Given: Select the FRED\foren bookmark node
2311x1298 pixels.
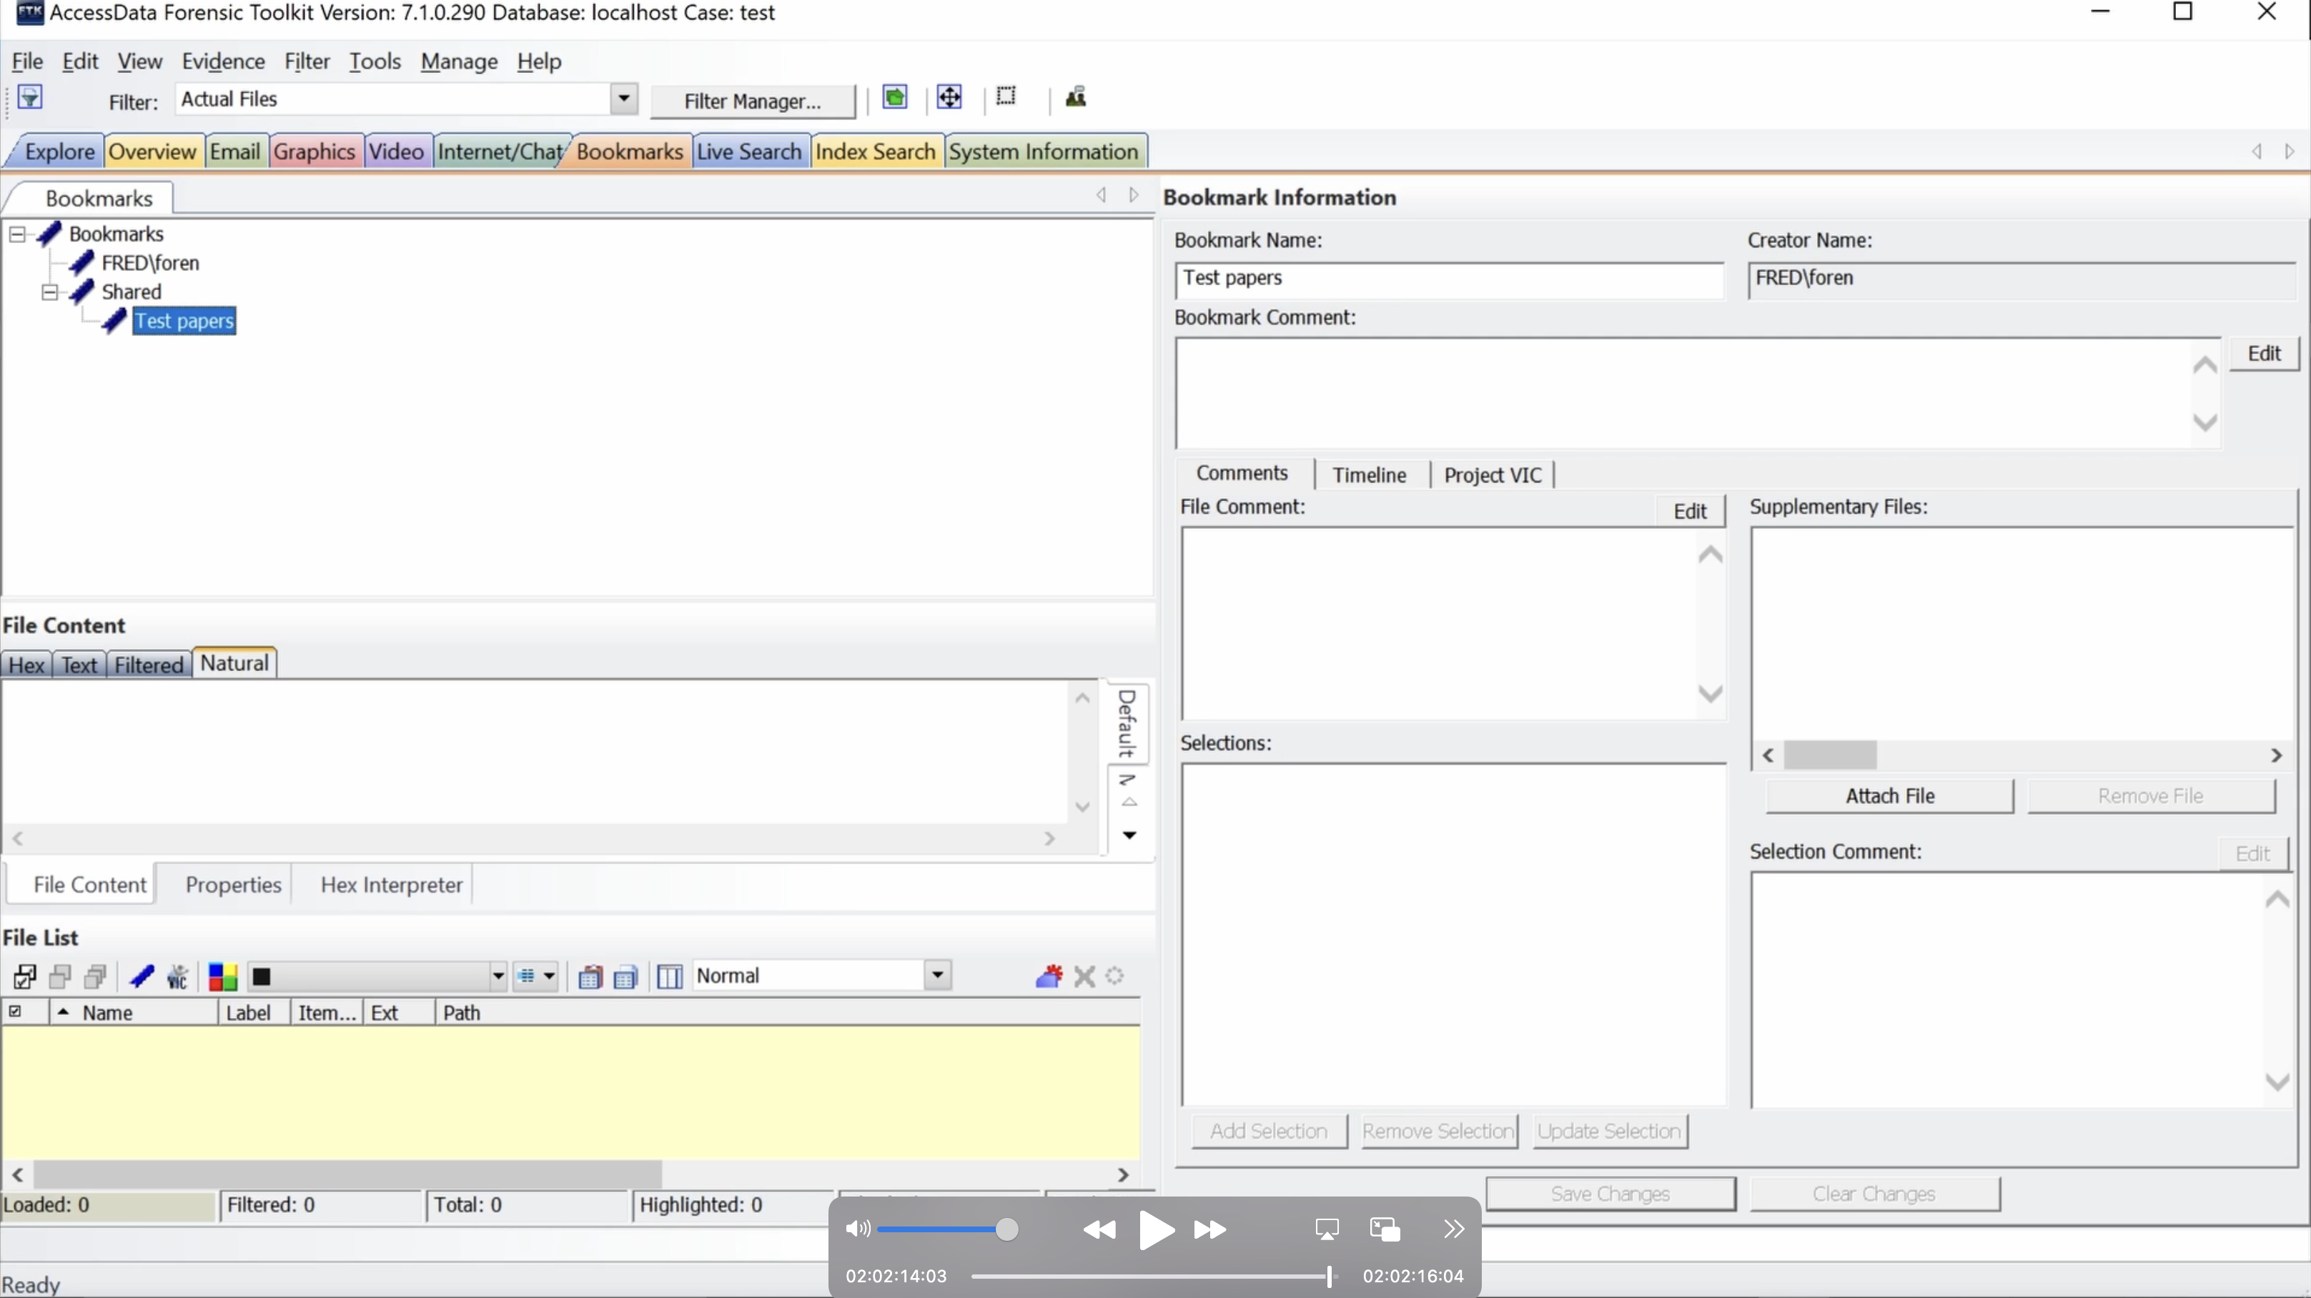Looking at the screenshot, I should tap(150, 263).
